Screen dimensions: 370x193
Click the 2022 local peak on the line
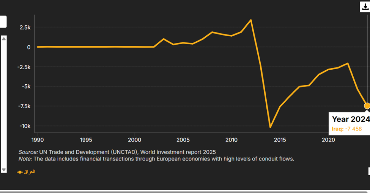[348, 63]
